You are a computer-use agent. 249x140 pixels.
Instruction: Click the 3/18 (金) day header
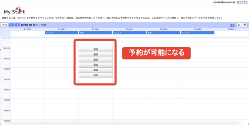click(x=198, y=29)
